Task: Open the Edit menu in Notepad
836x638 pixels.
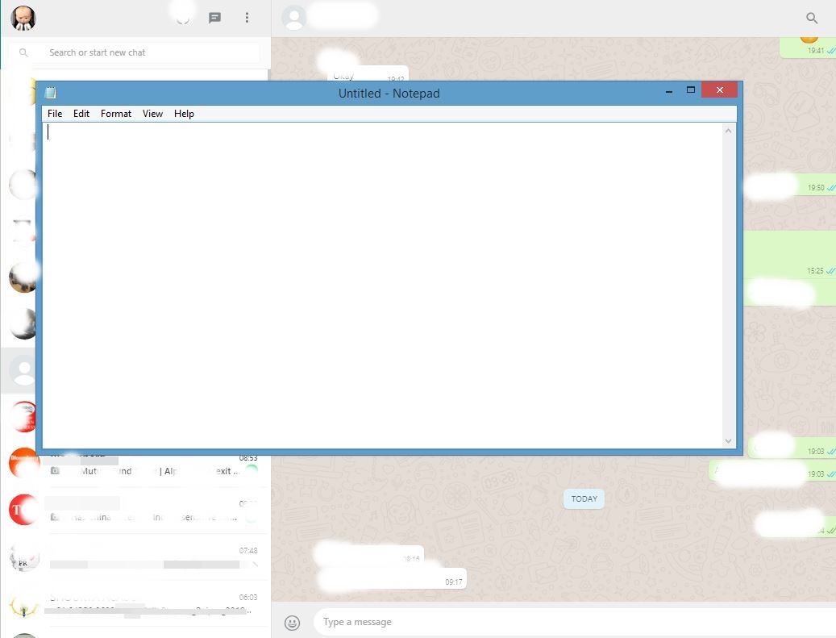Action: (81, 114)
